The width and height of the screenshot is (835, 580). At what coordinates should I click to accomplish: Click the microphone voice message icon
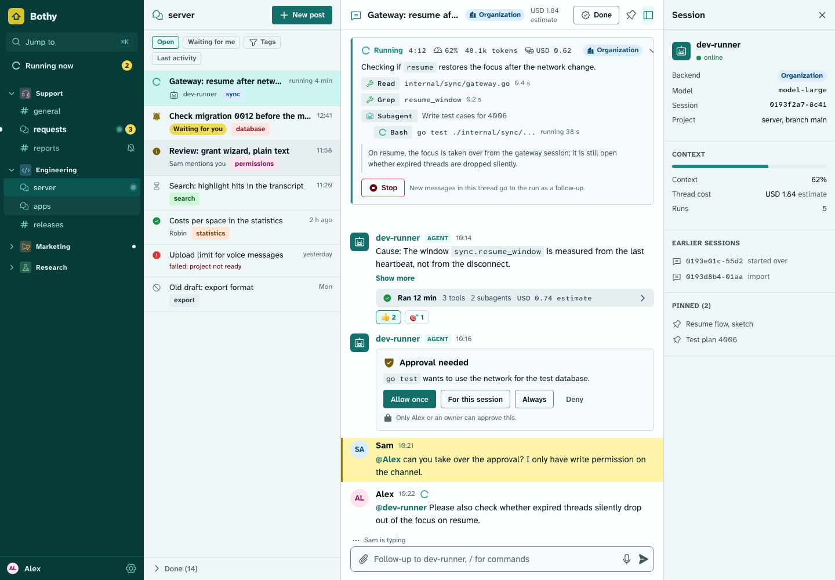click(x=627, y=559)
